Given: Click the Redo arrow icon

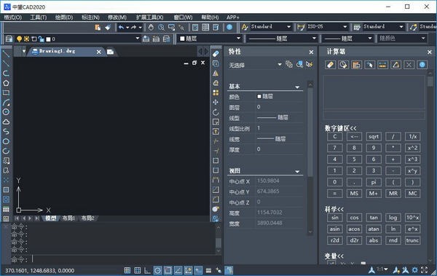Looking at the screenshot, I should [134, 28].
